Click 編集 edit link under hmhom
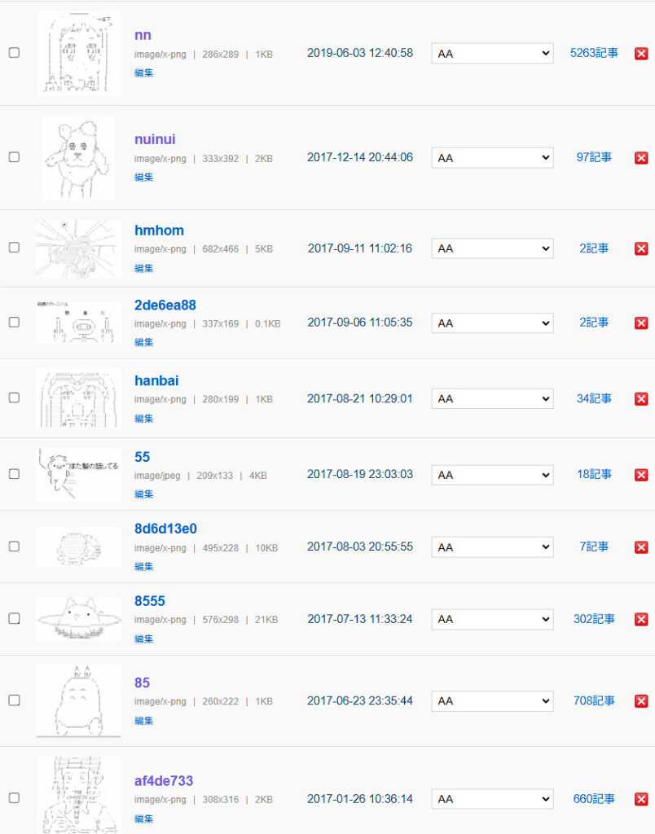Screen dimensions: 655x834 click(x=143, y=268)
